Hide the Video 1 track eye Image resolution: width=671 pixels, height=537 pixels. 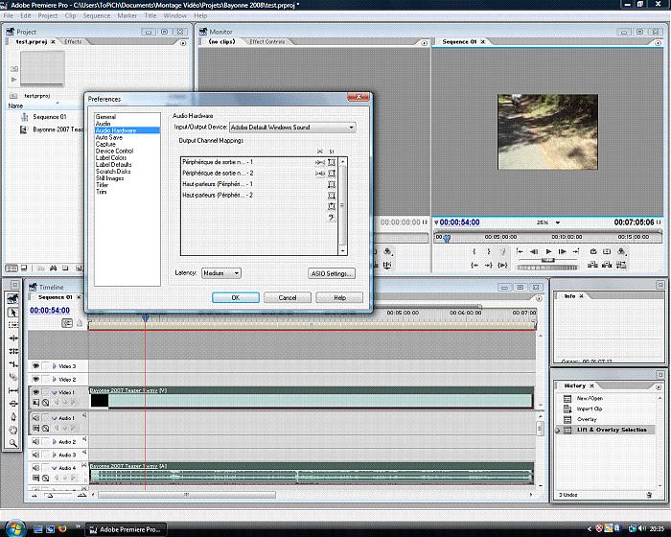point(36,392)
